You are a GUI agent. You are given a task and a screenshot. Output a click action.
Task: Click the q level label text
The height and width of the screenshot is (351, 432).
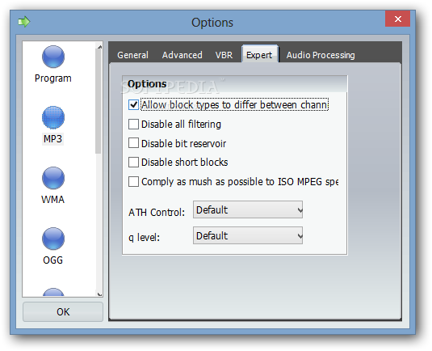coord(144,237)
